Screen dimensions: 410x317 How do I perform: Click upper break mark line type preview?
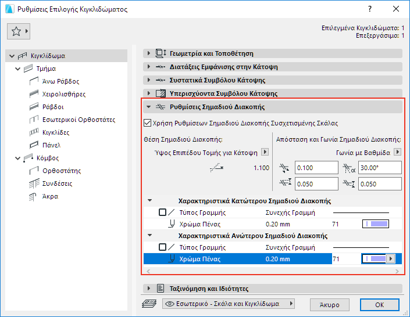(x=361, y=247)
